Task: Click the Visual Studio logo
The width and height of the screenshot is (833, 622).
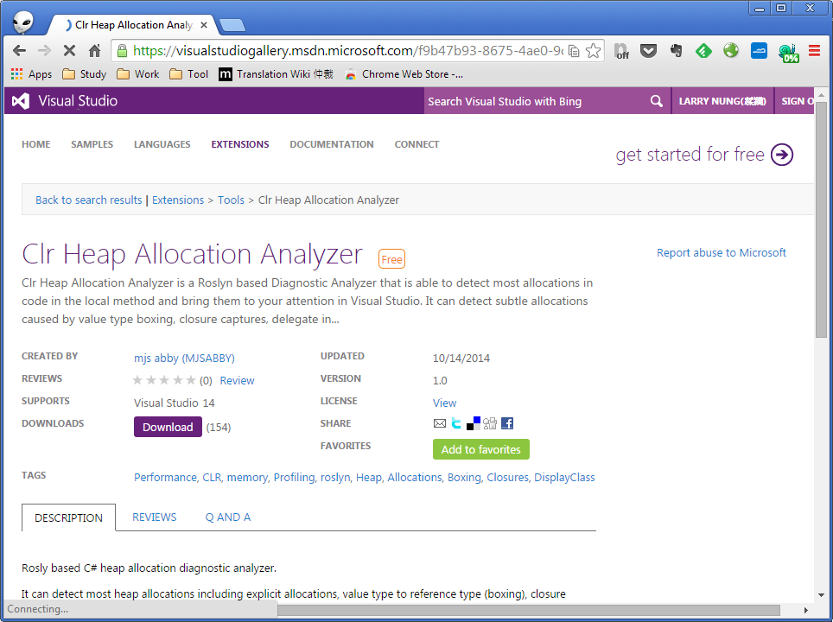Action: 65,101
